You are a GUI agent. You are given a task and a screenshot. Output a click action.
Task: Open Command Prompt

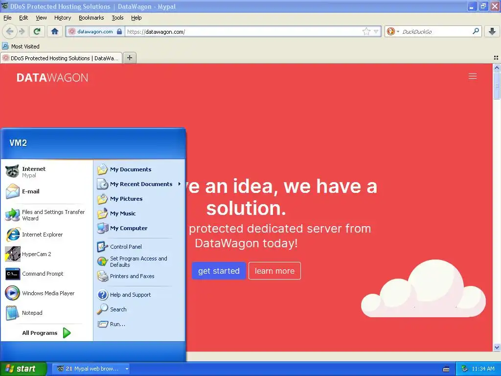click(x=47, y=274)
